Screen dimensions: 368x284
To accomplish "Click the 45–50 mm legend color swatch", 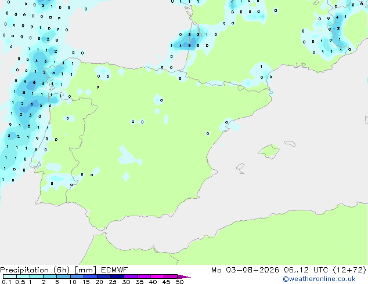I will (171, 276).
